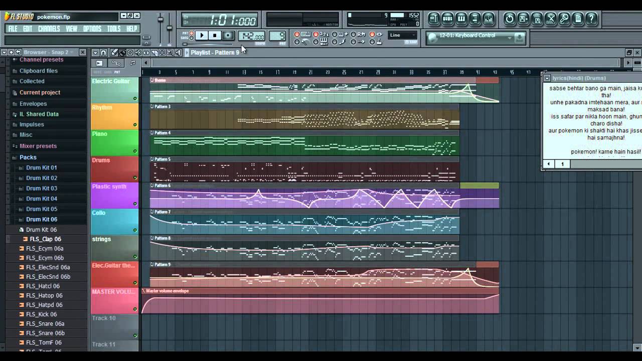Open the piano roll from top toolbar
The image size is (642, 361).
pos(461,19)
